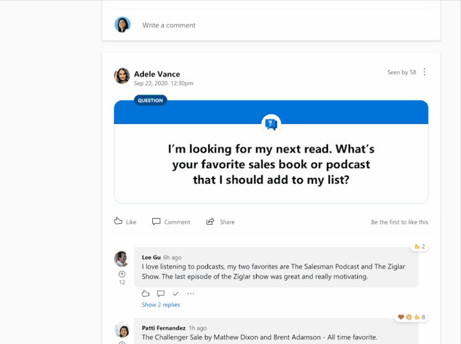Open Lee Gu's avatar

tap(121, 259)
